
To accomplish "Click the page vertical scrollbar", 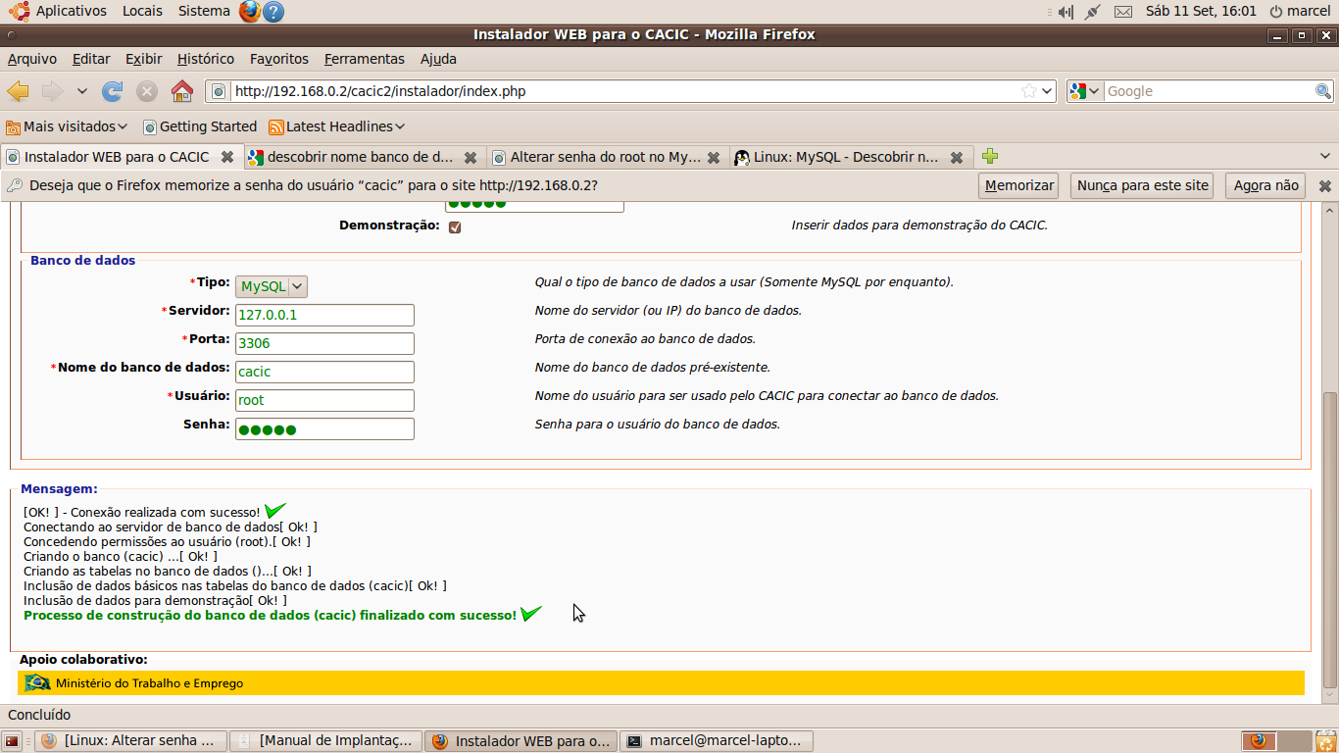I will (1329, 539).
